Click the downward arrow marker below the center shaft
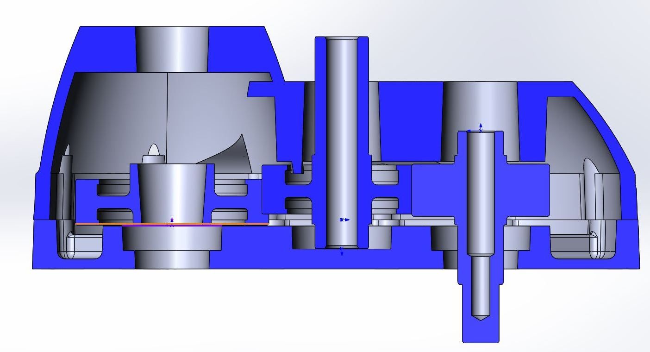This screenshot has height=352, width=650. click(342, 252)
